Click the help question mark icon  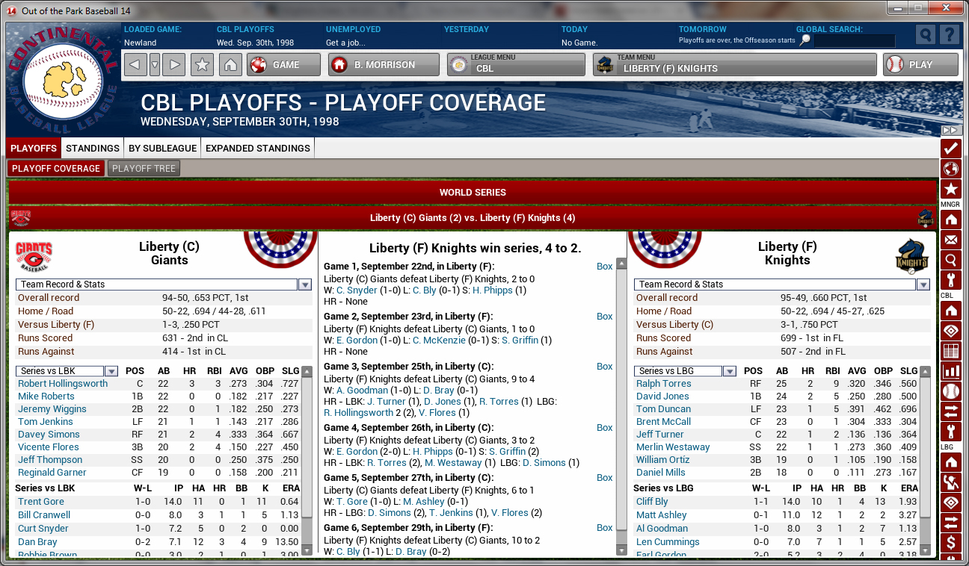949,35
